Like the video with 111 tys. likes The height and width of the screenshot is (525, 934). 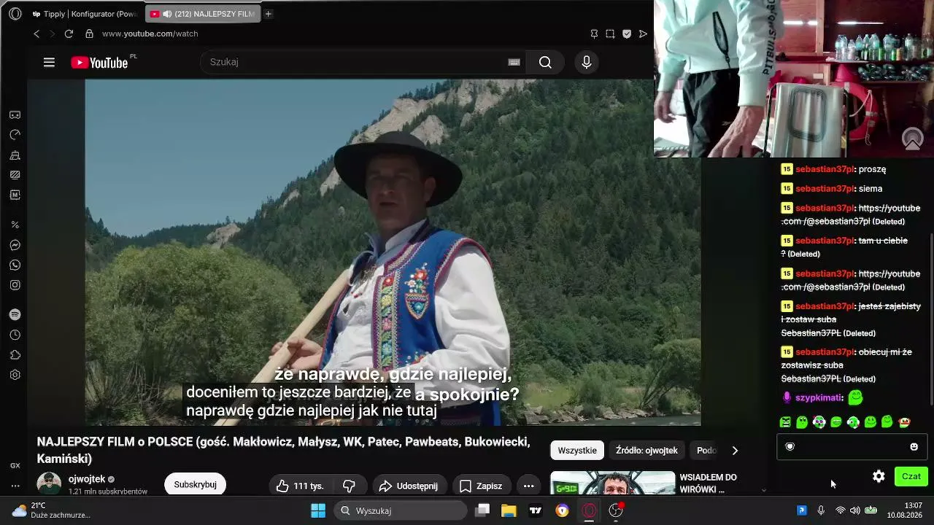tap(300, 486)
